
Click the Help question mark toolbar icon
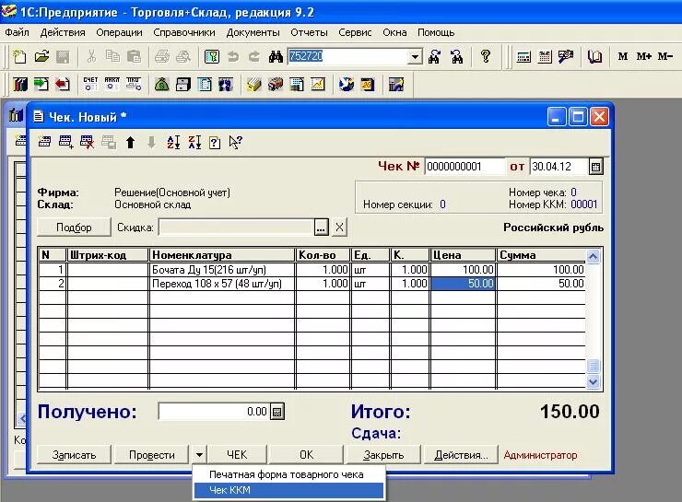486,56
